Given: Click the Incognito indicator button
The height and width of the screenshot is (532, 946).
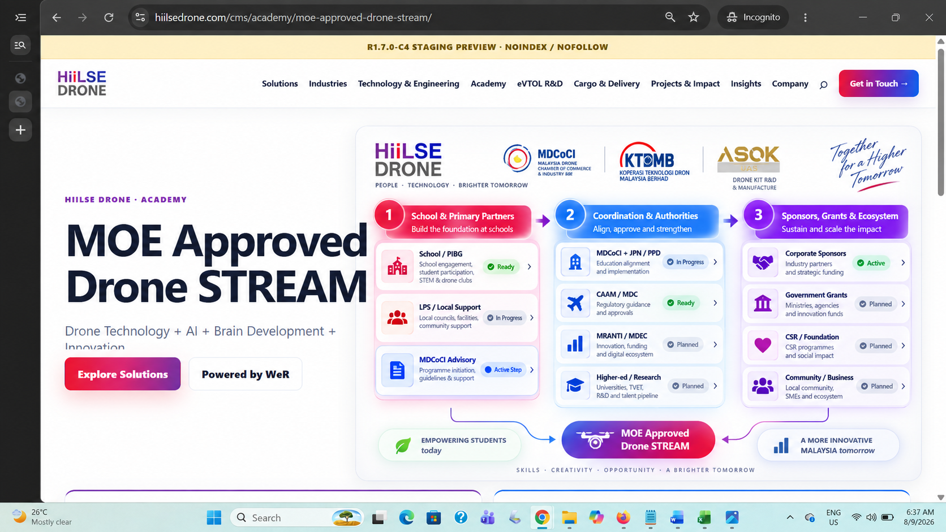Looking at the screenshot, I should coord(753,18).
